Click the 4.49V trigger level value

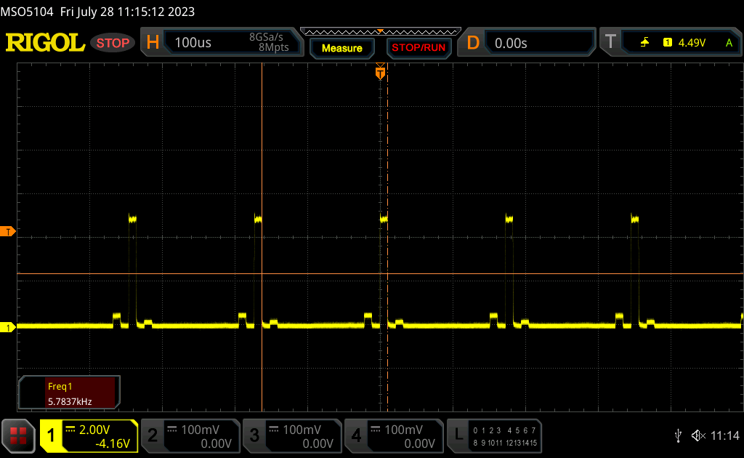pyautogui.click(x=692, y=43)
